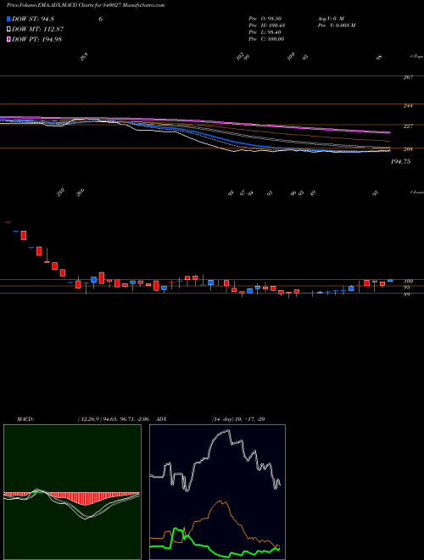Click the '<Lows' marker label
424x560 pixels.
417,192
